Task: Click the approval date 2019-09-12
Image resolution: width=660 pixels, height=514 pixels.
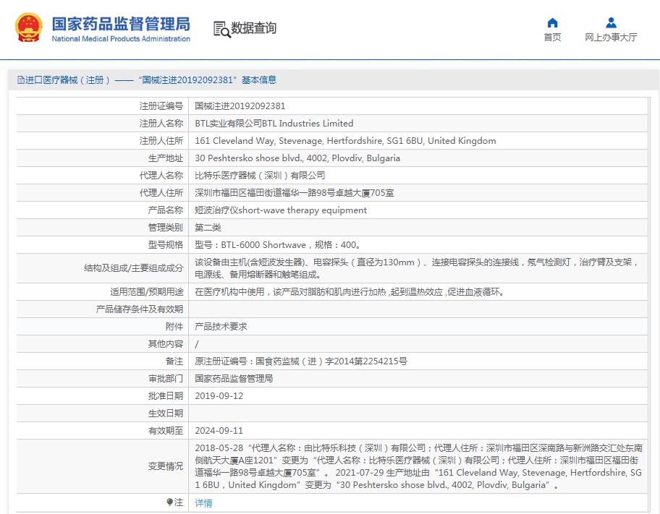Action: tap(219, 396)
